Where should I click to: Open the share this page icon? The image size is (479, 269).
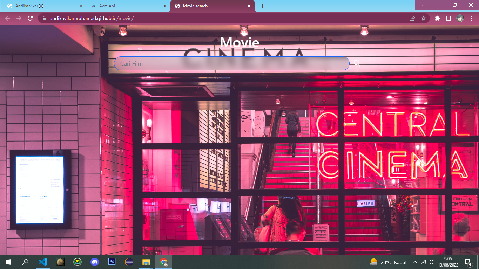(412, 18)
